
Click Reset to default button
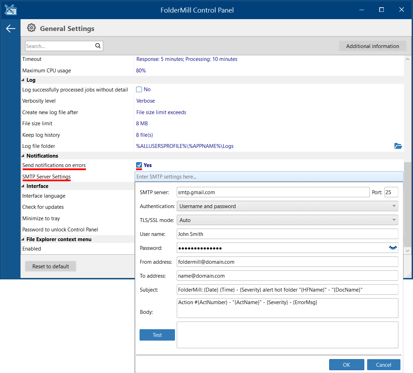pos(50,266)
